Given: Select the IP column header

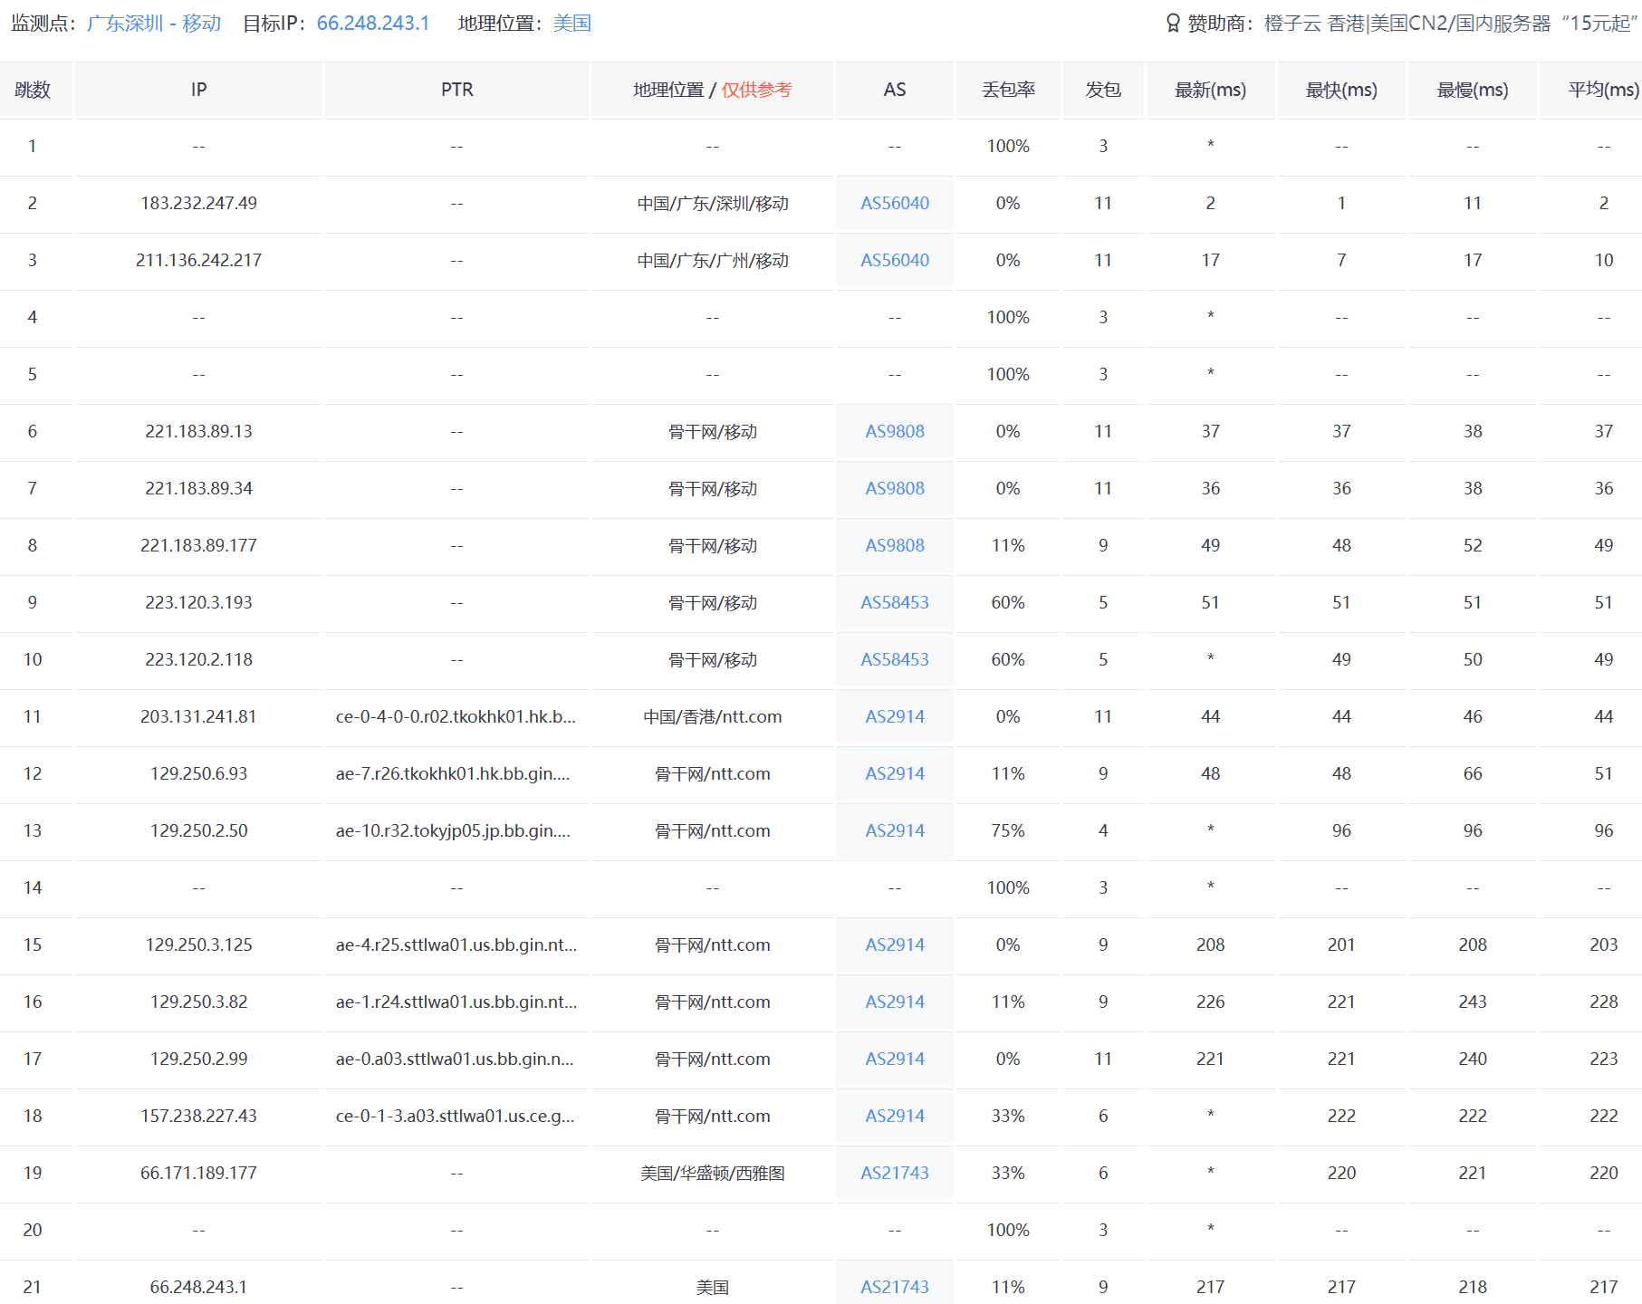Looking at the screenshot, I should [198, 90].
